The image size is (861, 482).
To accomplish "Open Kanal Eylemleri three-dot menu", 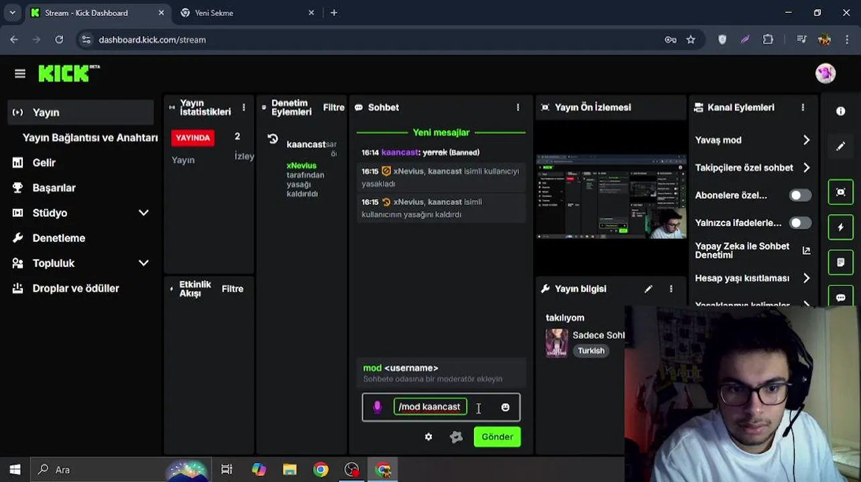I will point(803,107).
